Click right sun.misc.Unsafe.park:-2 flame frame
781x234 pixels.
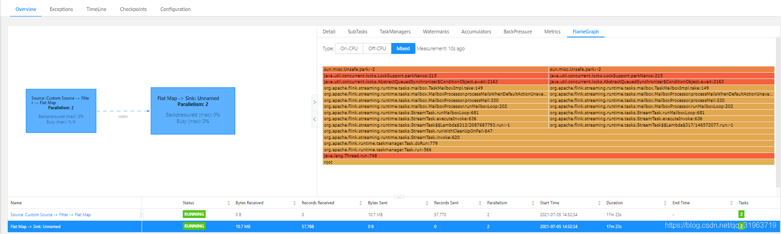[662, 69]
